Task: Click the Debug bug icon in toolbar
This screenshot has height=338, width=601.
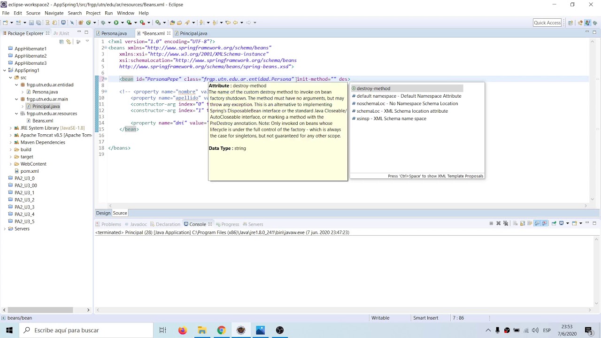Action: pos(103,23)
